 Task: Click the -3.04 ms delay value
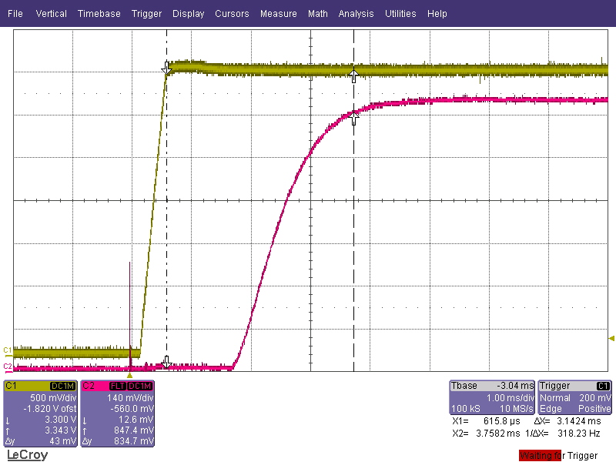point(515,386)
